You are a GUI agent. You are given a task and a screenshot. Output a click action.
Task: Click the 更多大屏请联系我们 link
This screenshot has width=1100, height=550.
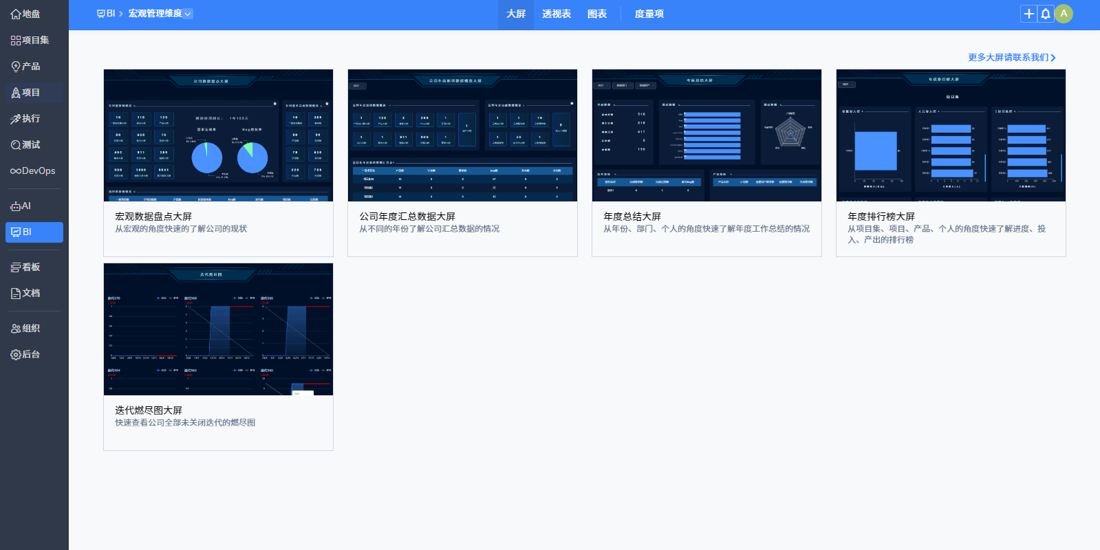(x=1011, y=58)
